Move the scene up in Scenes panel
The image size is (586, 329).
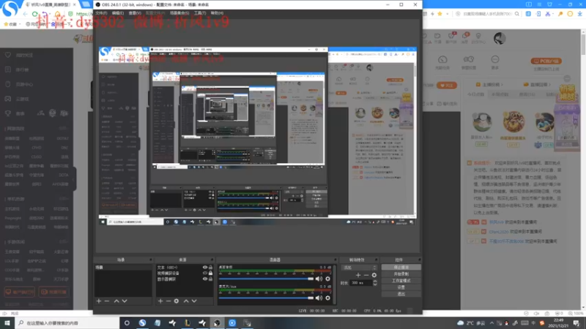[116, 301]
